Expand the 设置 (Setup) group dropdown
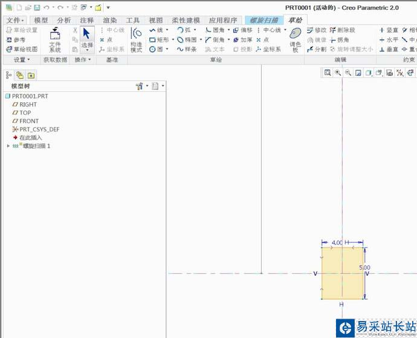This screenshot has height=338, width=417. point(22,60)
